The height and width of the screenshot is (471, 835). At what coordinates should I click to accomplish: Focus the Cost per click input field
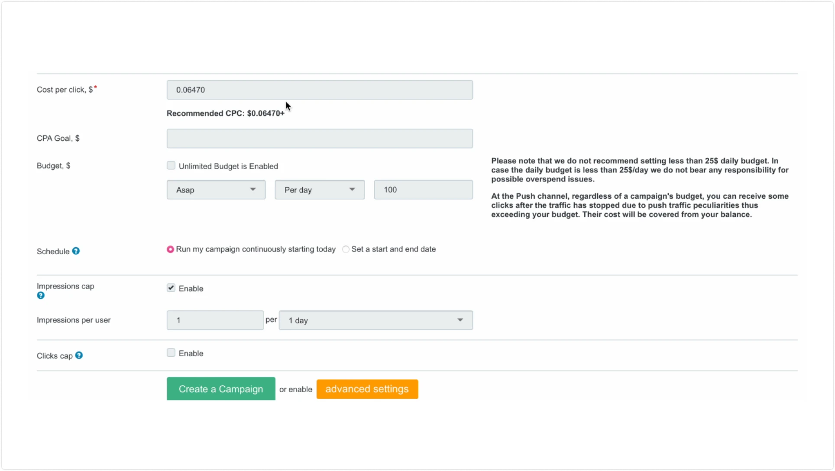pos(320,90)
